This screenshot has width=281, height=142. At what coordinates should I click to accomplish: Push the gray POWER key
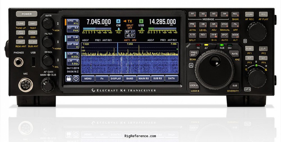(27, 14)
